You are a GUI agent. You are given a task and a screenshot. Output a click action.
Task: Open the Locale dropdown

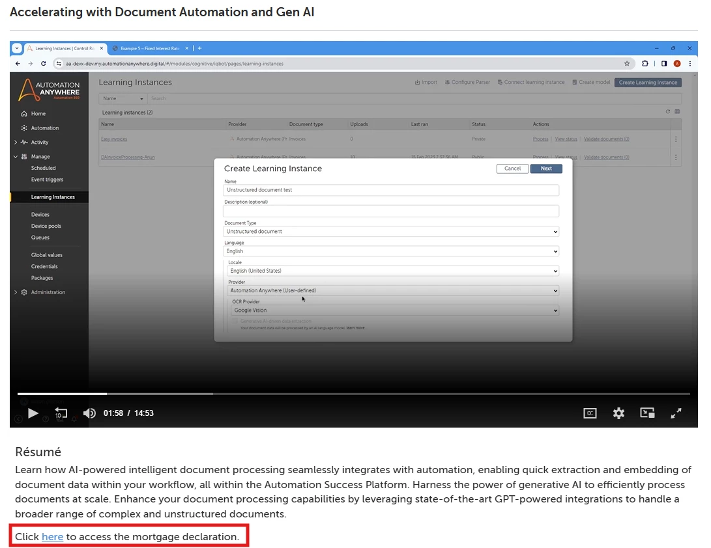[x=393, y=271]
